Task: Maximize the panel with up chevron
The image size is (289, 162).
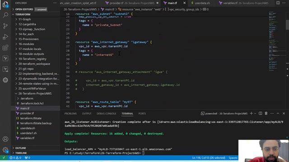Action: 278,113
